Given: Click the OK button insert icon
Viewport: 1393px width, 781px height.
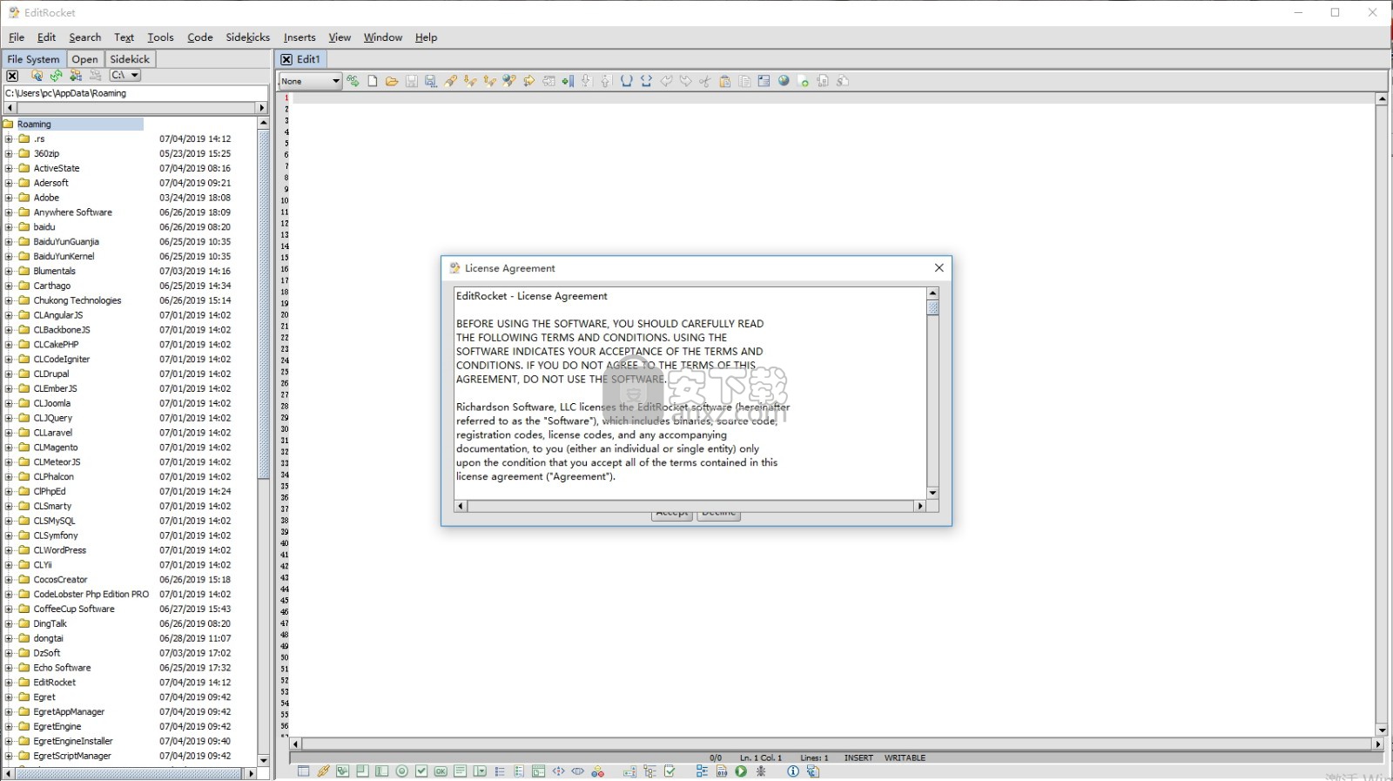Looking at the screenshot, I should coord(441,771).
